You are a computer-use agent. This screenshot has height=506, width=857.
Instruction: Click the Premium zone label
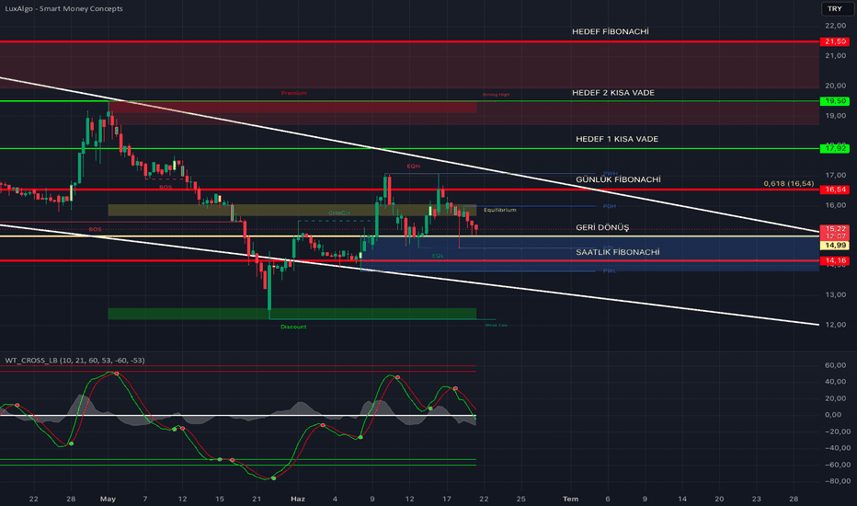[x=294, y=93]
